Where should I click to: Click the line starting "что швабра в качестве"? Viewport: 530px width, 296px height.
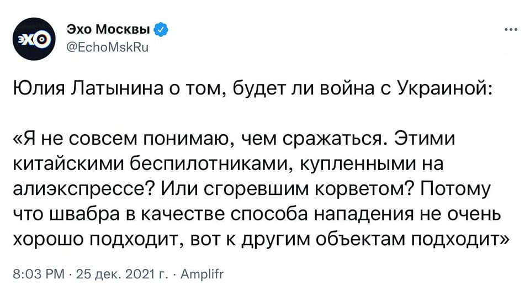[x=257, y=214]
